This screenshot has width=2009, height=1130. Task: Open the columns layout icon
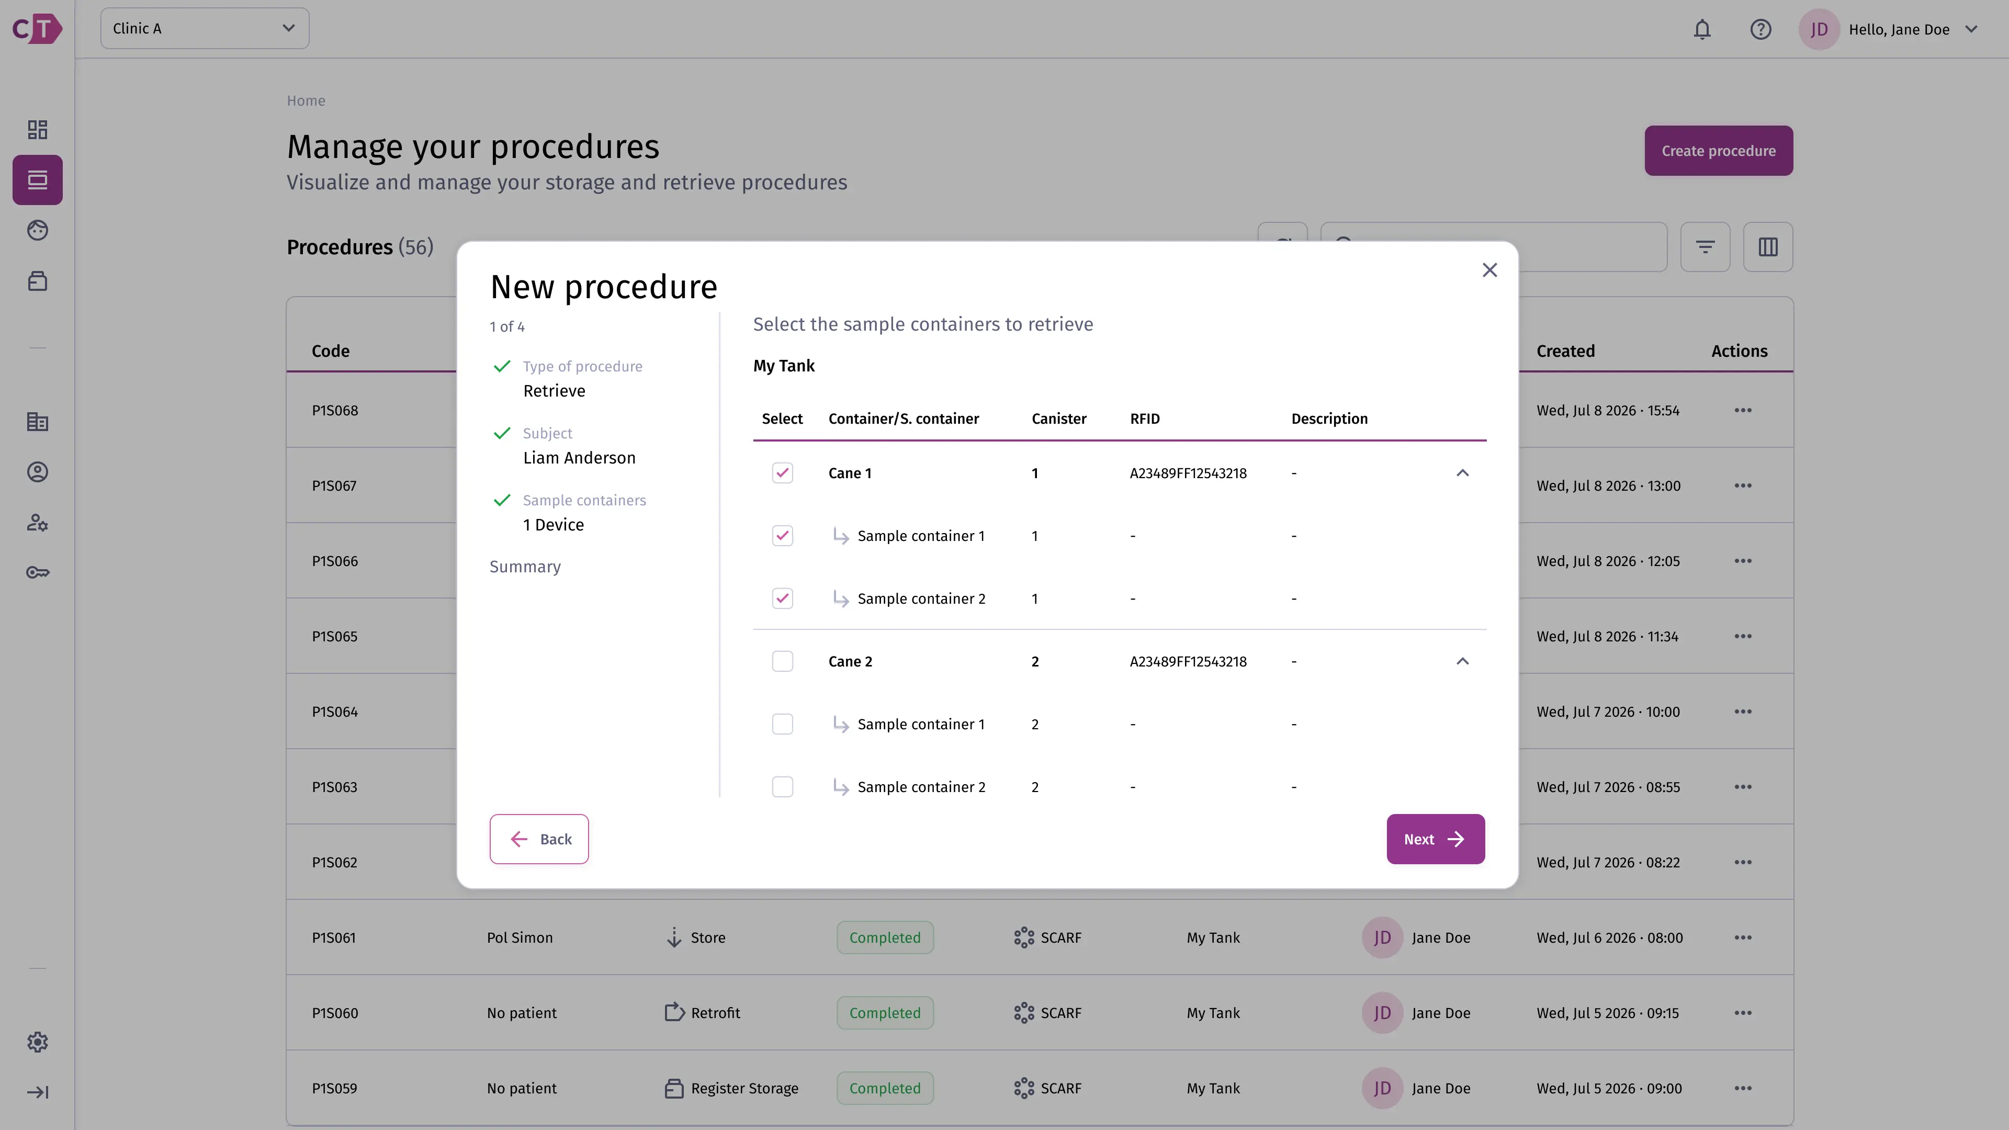(x=1768, y=247)
